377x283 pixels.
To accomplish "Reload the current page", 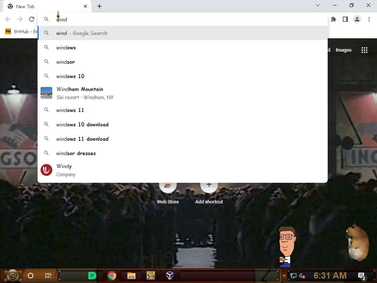I will tap(32, 19).
